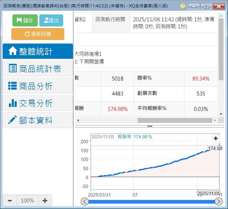Screen dimensions: 228x209
Task: Click the 535 losing trades value
Action: pos(201,94)
